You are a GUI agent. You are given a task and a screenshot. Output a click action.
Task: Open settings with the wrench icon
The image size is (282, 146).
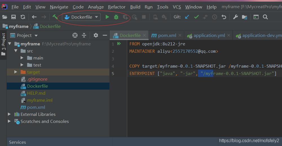click(x=235, y=17)
